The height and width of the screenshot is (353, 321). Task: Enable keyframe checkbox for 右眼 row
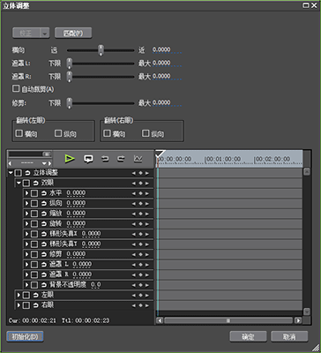[26, 305]
